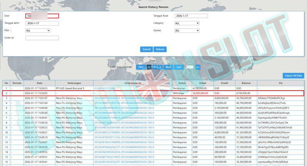
Task: Click the Tanggal Awal date field
Action: [x=191, y=16]
